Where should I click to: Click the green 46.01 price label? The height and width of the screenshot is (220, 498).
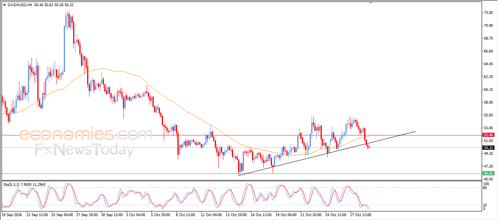(488, 173)
